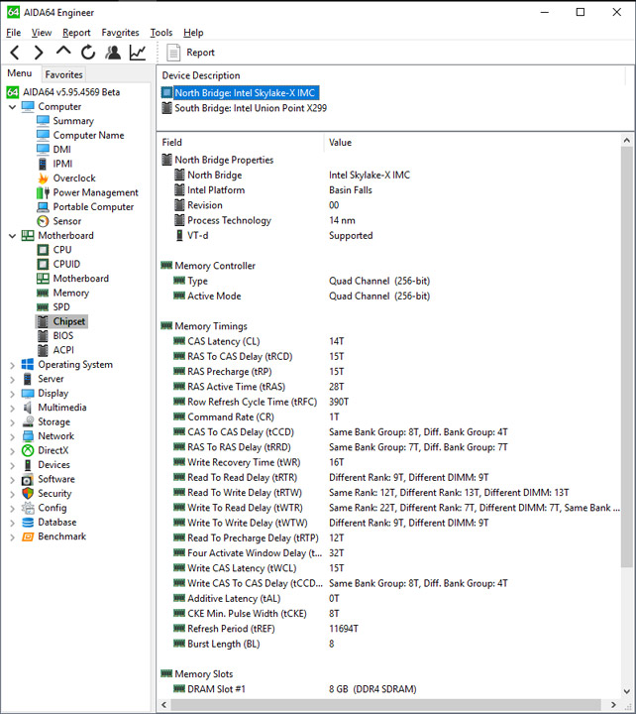
Task: Select Power Management in the tree
Action: 95,192
